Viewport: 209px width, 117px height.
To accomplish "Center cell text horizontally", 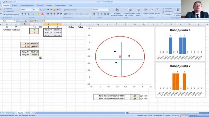I will (x=51, y=14).
